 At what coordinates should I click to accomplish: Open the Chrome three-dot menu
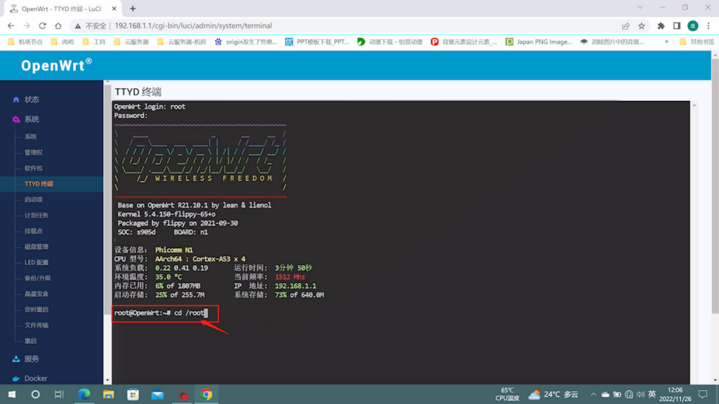point(708,26)
